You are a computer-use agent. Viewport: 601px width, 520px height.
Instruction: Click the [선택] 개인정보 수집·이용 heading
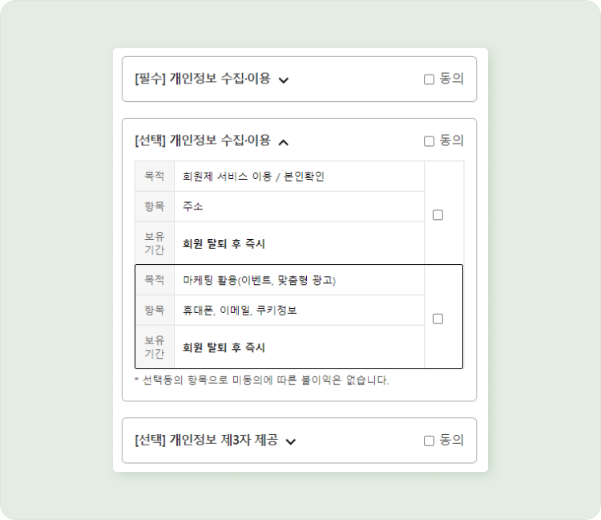(x=203, y=140)
